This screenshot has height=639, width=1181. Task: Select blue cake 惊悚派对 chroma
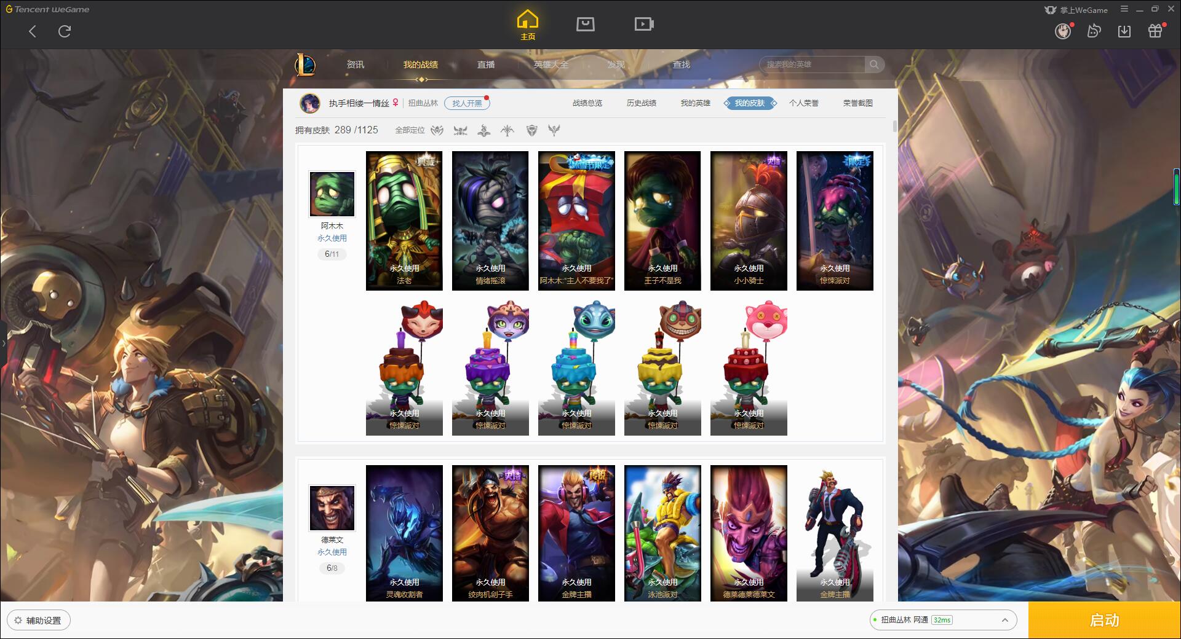pyautogui.click(x=576, y=367)
